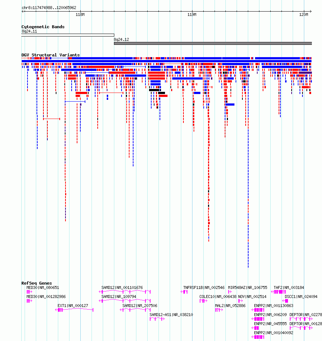Open the SAMD12|NR_109794 label
This screenshot has height=341, width=322.
tap(119, 297)
